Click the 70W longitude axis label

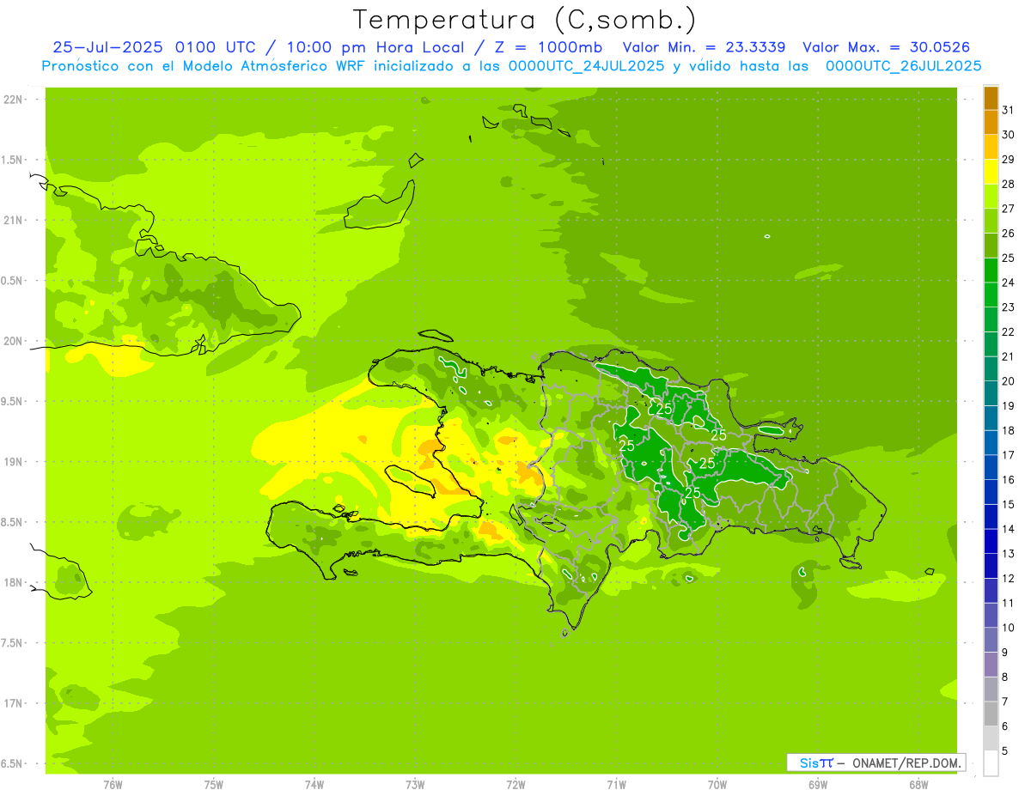[x=717, y=785]
